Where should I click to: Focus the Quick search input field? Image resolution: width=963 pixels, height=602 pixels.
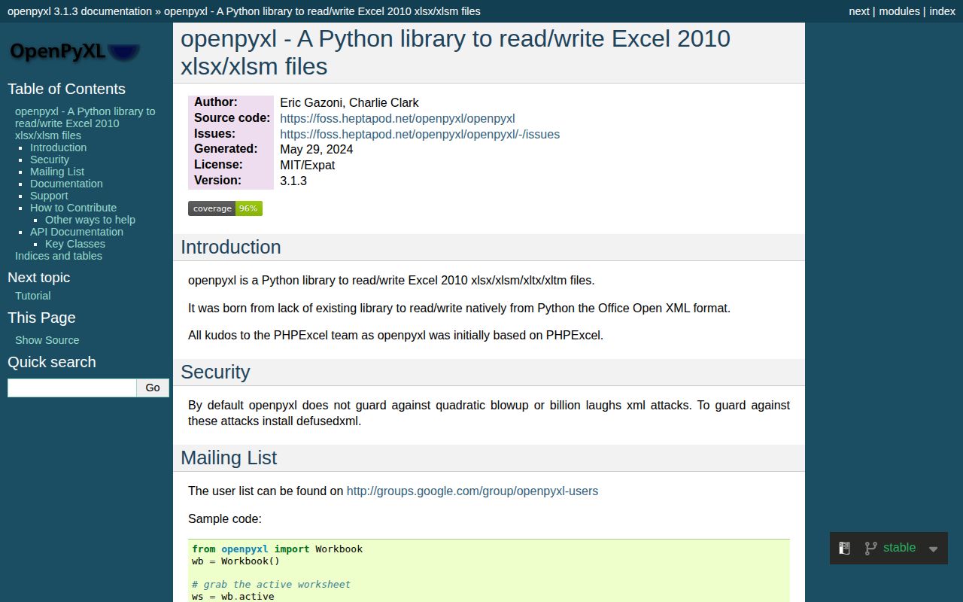point(71,388)
